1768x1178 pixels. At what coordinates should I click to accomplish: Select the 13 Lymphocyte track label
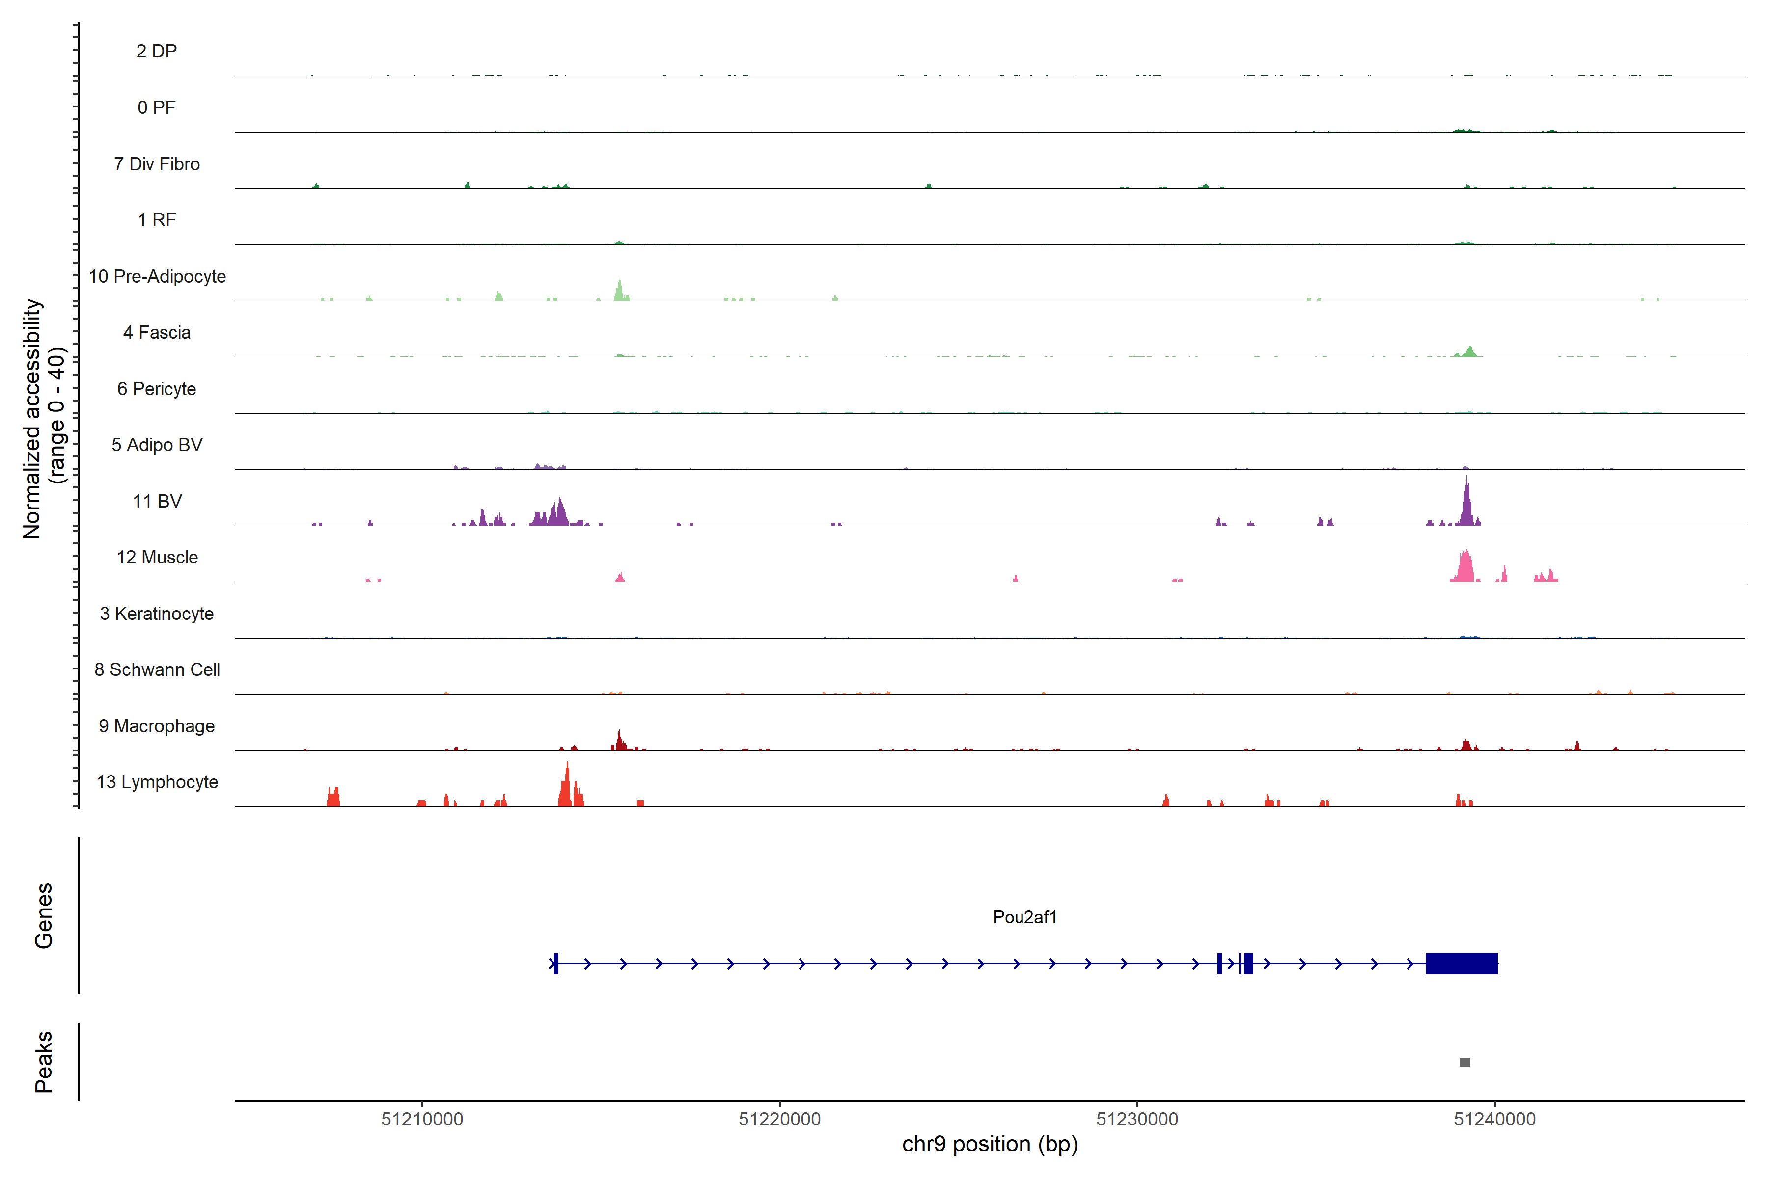157,782
